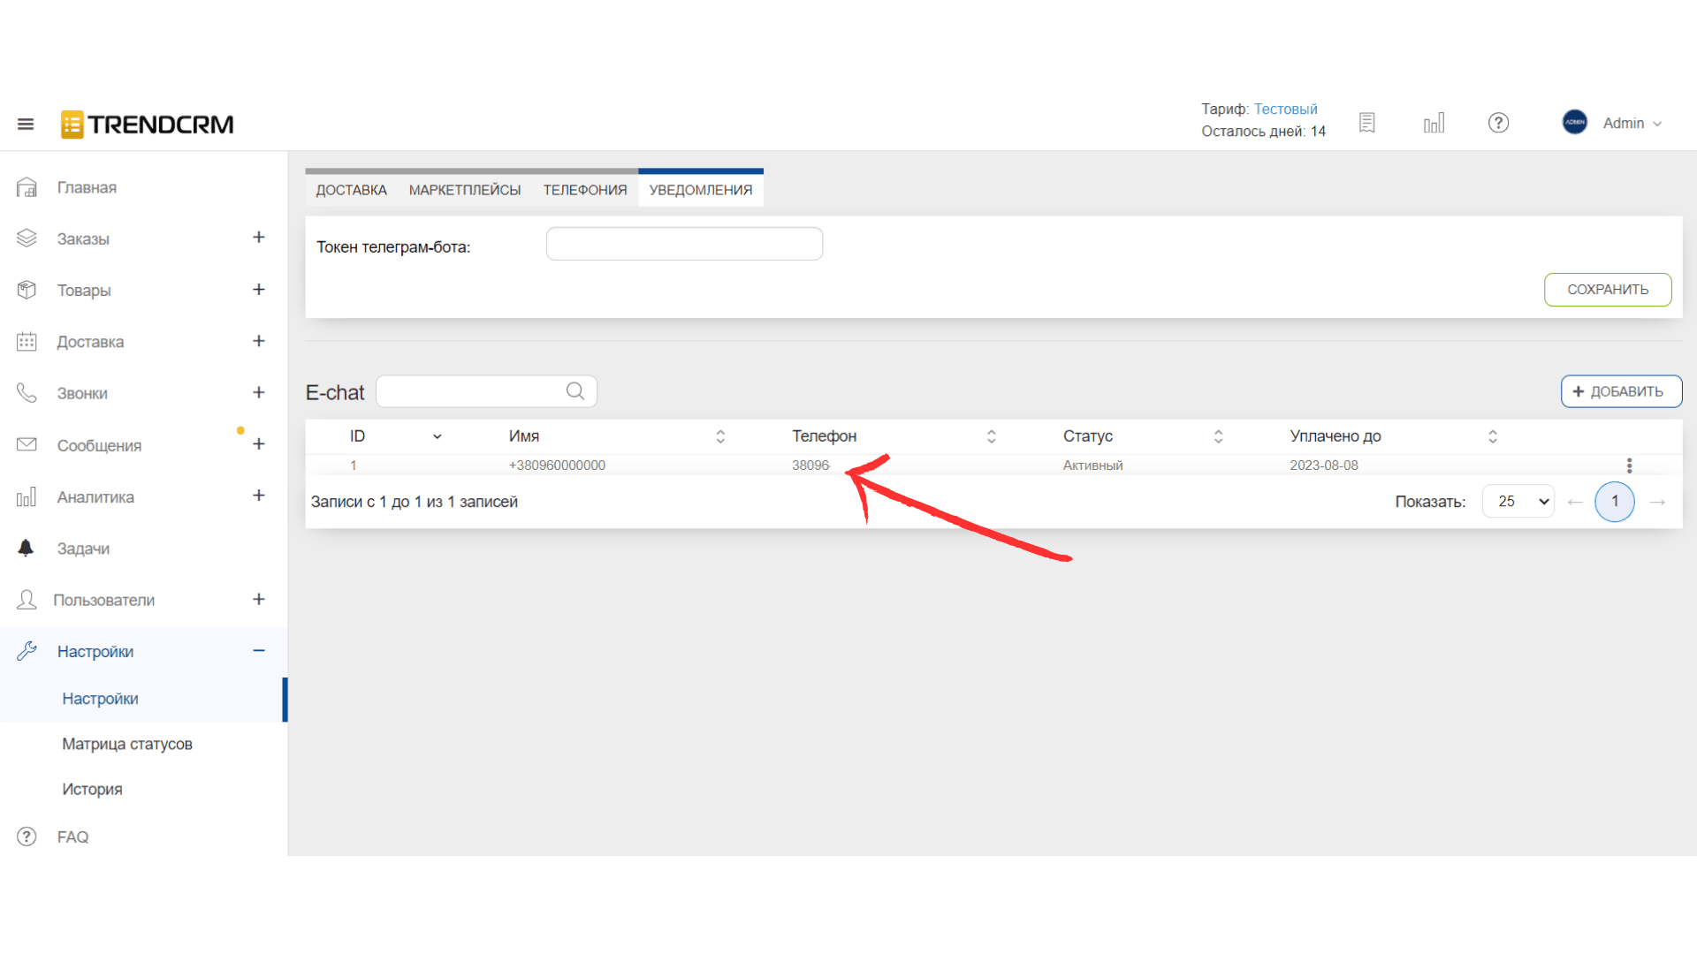Toggle the hamburger sidebar menu
Screen dimensions: 1697x954
tap(26, 124)
